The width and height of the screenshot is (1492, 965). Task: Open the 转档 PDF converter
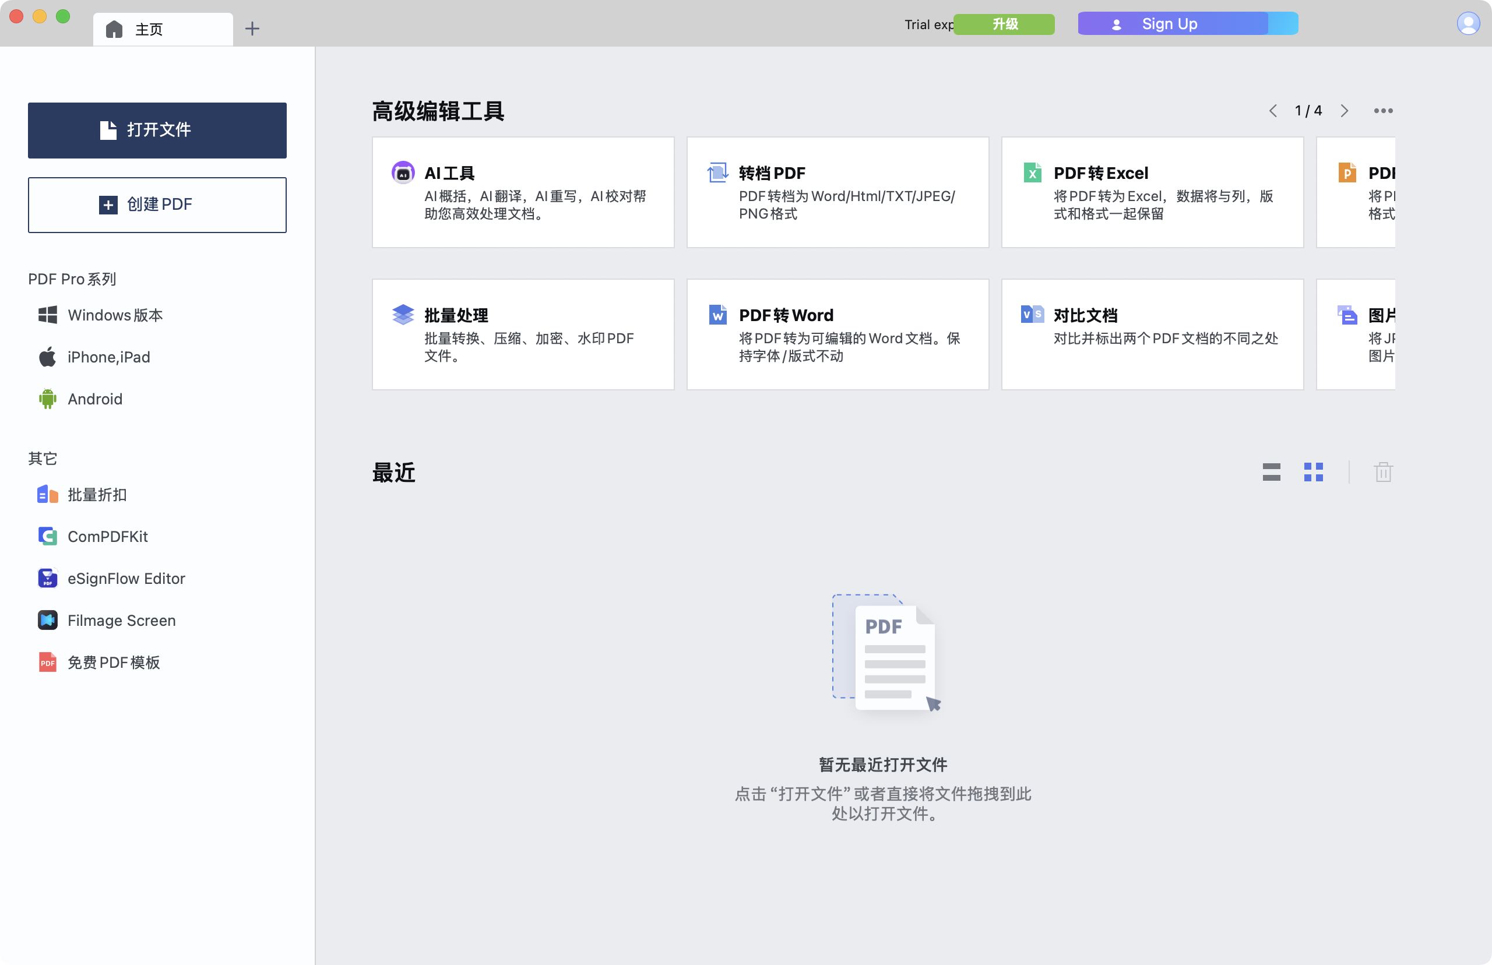837,191
